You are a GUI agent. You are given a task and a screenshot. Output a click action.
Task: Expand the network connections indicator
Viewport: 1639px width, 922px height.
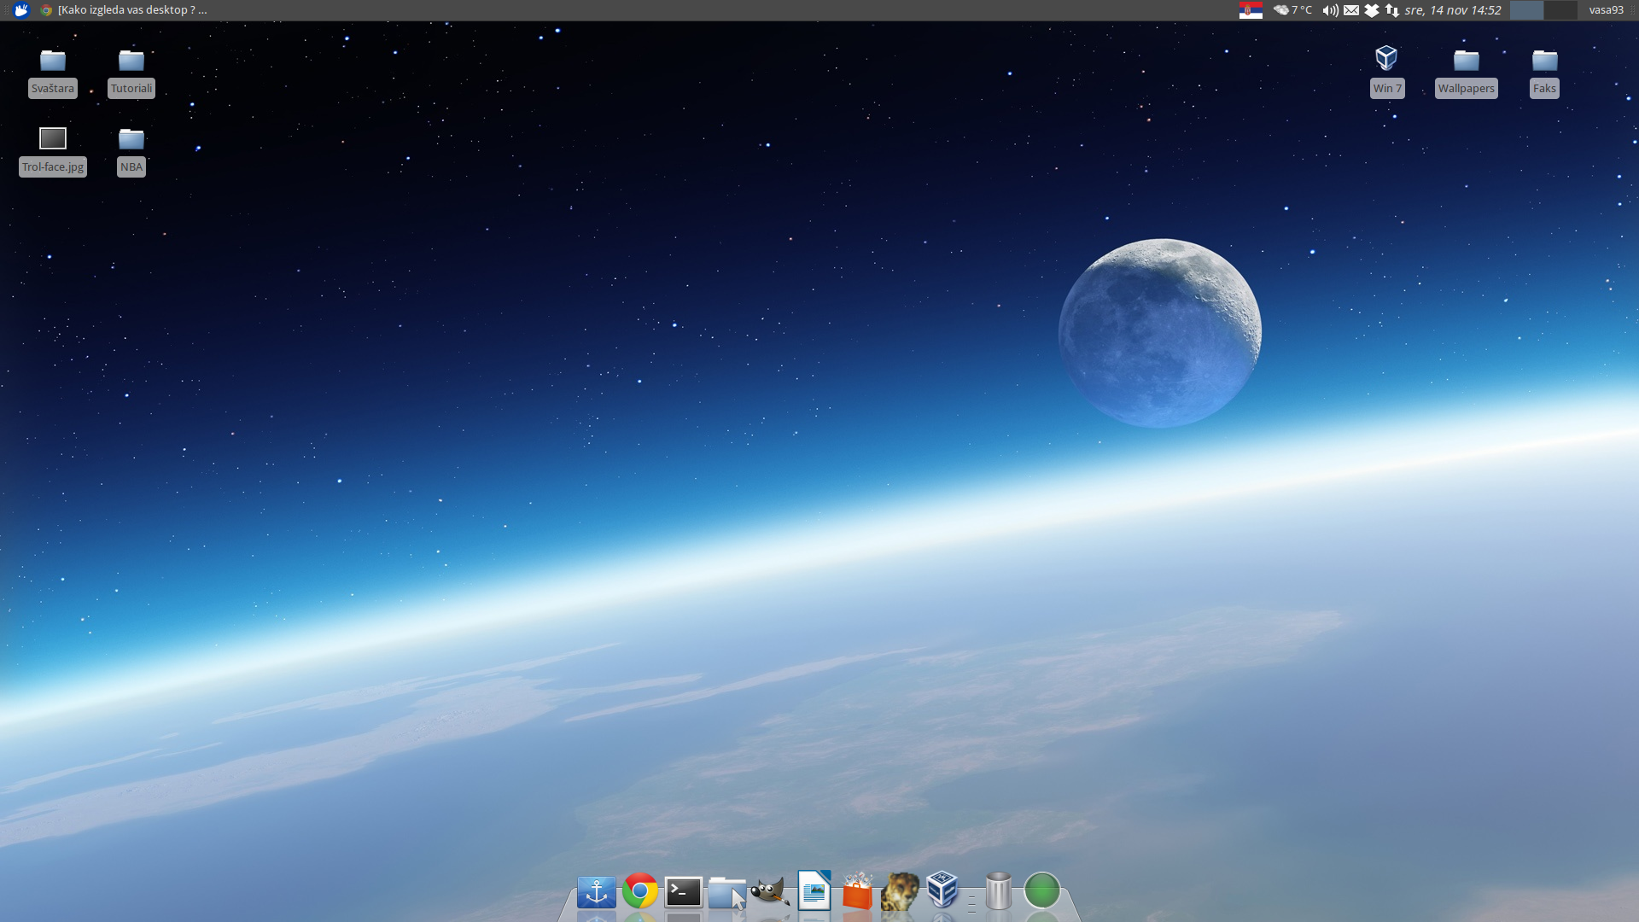click(1392, 10)
